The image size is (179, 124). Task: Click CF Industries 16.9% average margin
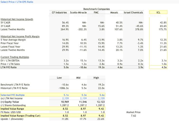click(65, 40)
